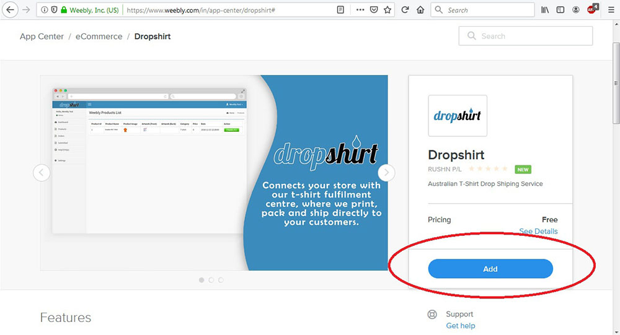Reload the current page
This screenshot has height=335, width=620.
pyautogui.click(x=405, y=10)
